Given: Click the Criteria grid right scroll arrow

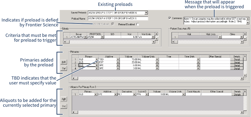Looking at the screenshot, I should pos(153,42).
